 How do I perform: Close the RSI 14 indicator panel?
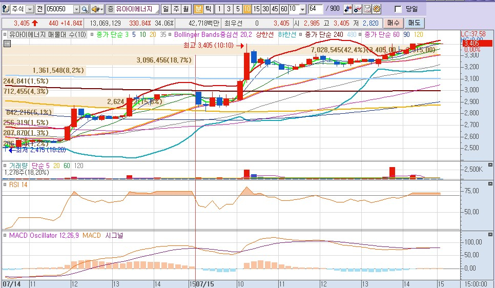490,183
